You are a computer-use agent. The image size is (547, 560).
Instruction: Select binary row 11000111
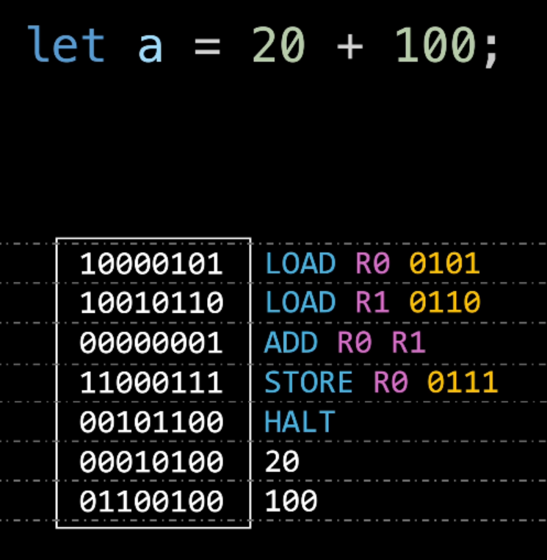151,382
